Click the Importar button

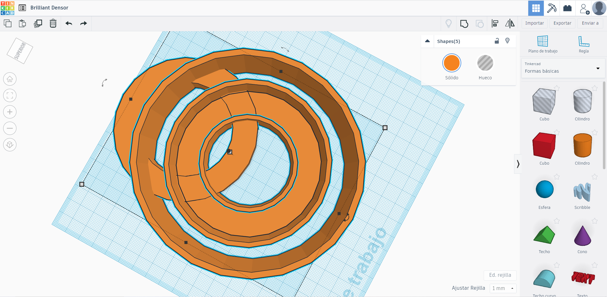point(535,23)
